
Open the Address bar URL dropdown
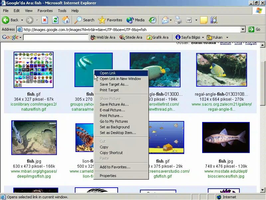(243, 29)
